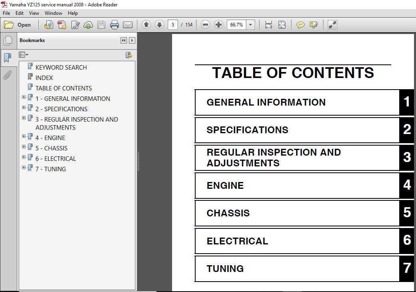Select the KEYWORD SEARCH bookmark
The height and width of the screenshot is (292, 416).
tap(61, 68)
